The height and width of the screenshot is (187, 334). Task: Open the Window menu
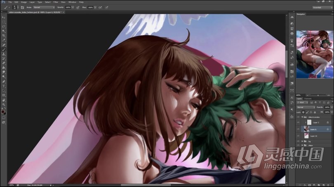[72, 2]
